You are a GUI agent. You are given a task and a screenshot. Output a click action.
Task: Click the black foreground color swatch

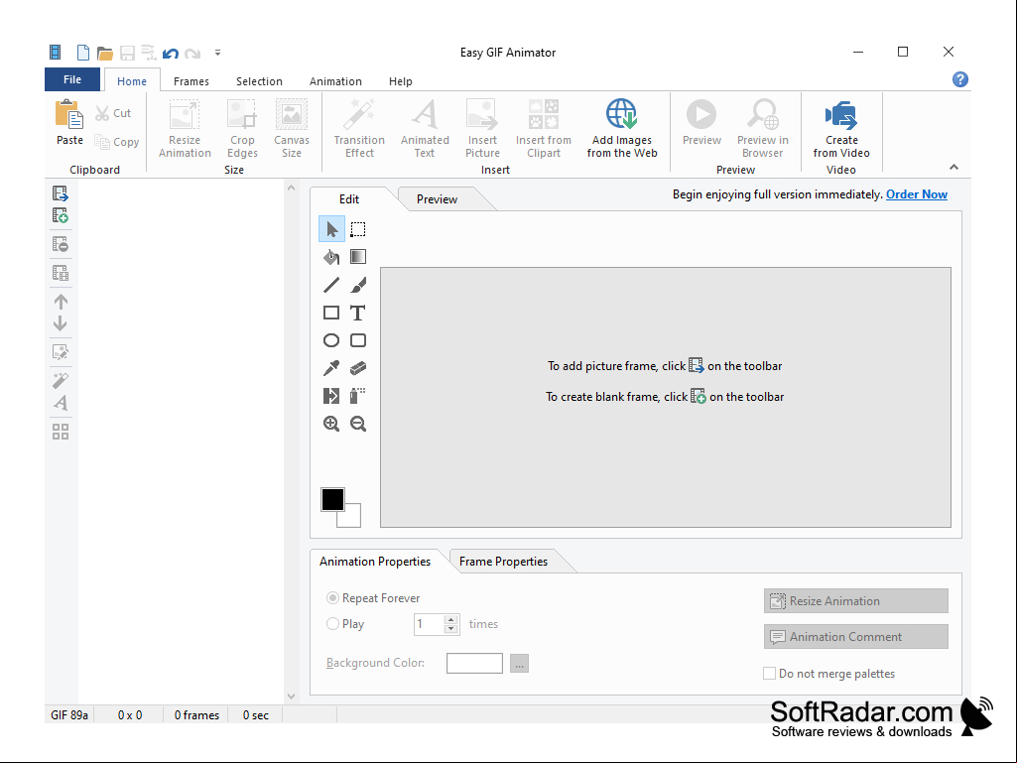coord(332,500)
